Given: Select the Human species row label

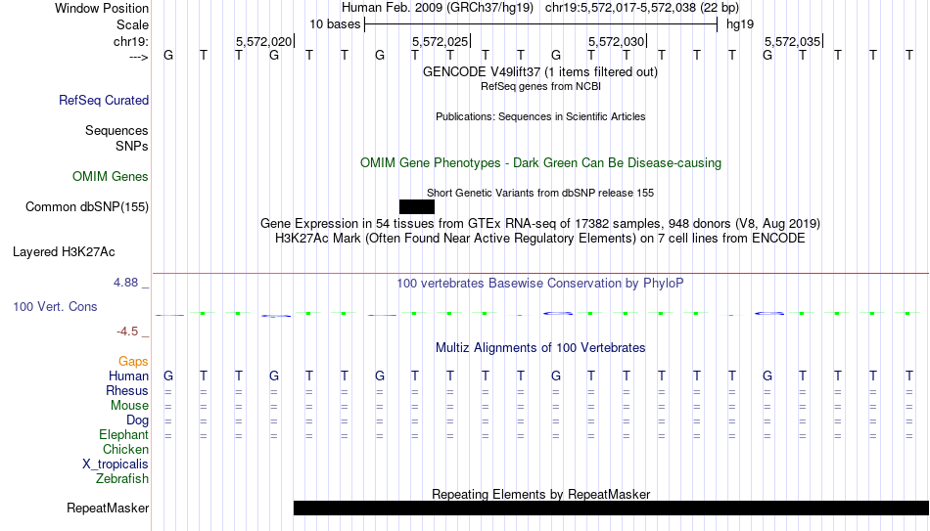Looking at the screenshot, I should coord(128,376).
